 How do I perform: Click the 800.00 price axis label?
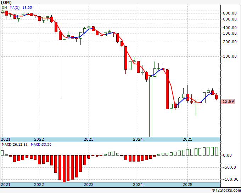[230, 13]
